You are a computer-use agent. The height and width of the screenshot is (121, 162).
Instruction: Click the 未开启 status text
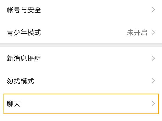[137, 33]
